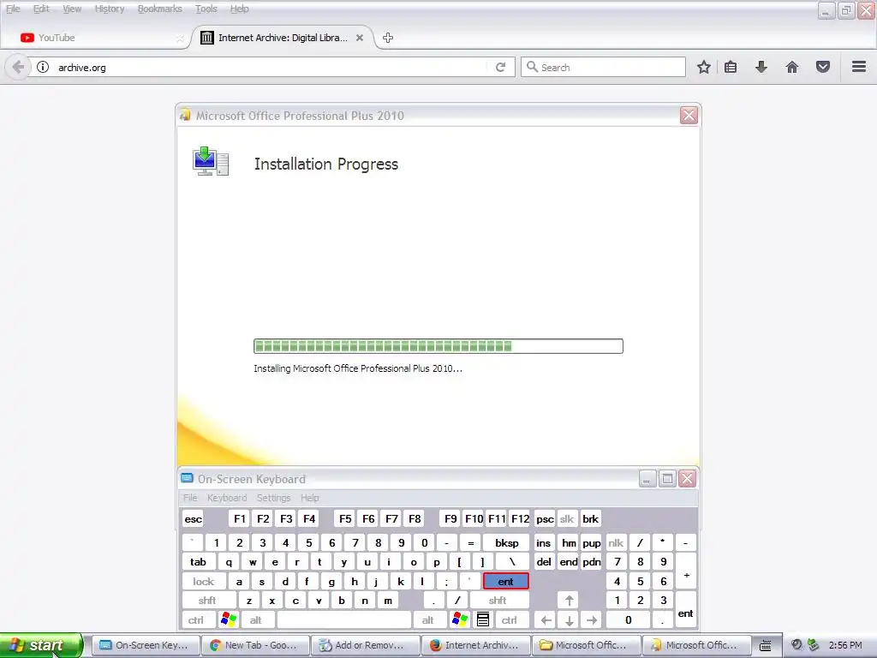Minimize the On-Screen Keyboard window
Image resolution: width=877 pixels, height=658 pixels.
(647, 479)
